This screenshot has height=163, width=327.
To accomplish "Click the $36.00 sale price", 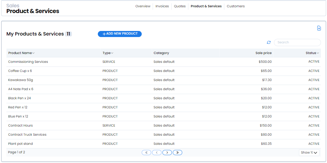I will [x=266, y=89].
